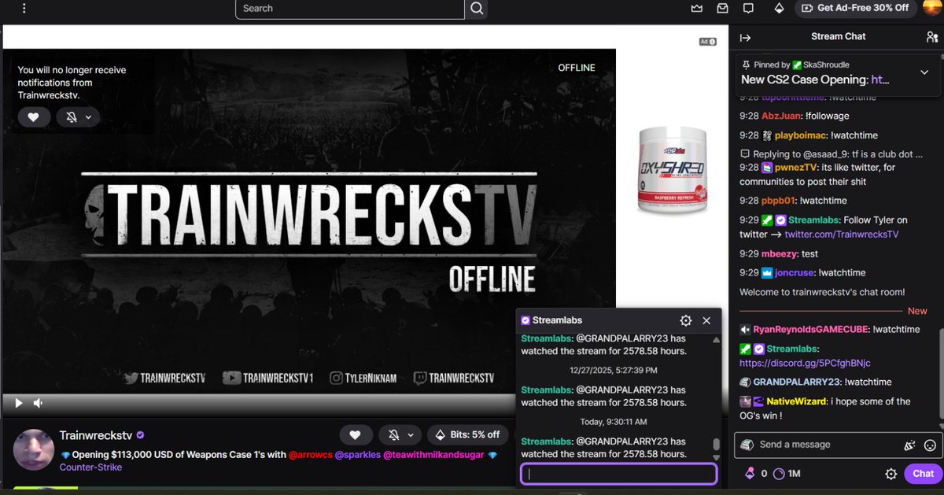
Task: Open the discord.gg/5PCfghBNjc link
Action: pyautogui.click(x=805, y=363)
